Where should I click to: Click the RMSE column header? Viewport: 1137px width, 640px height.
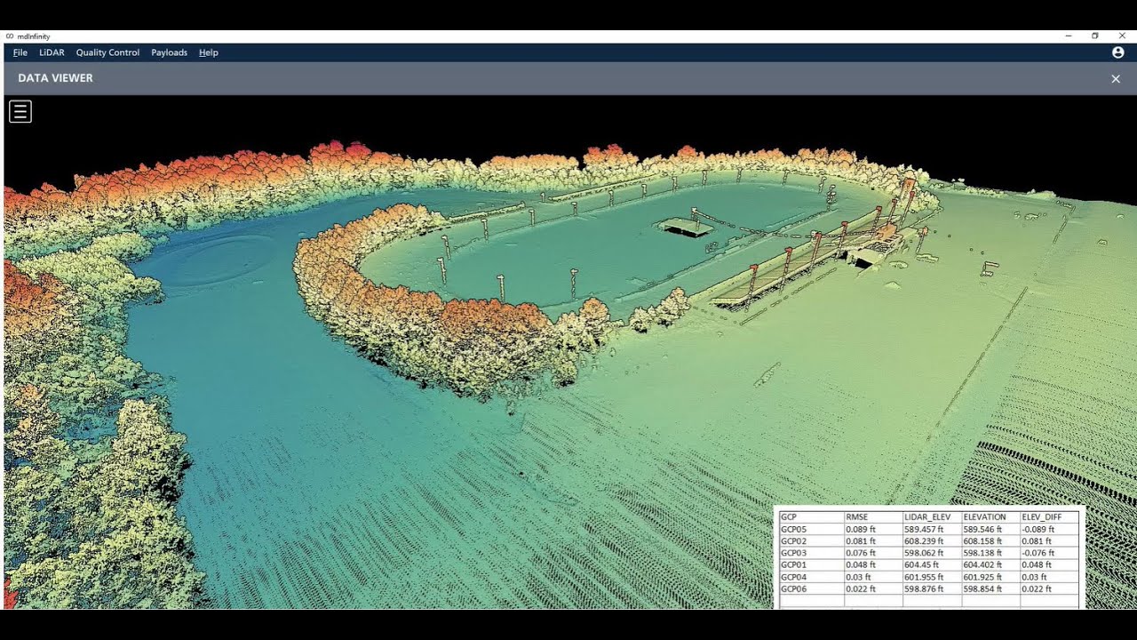pyautogui.click(x=873, y=516)
